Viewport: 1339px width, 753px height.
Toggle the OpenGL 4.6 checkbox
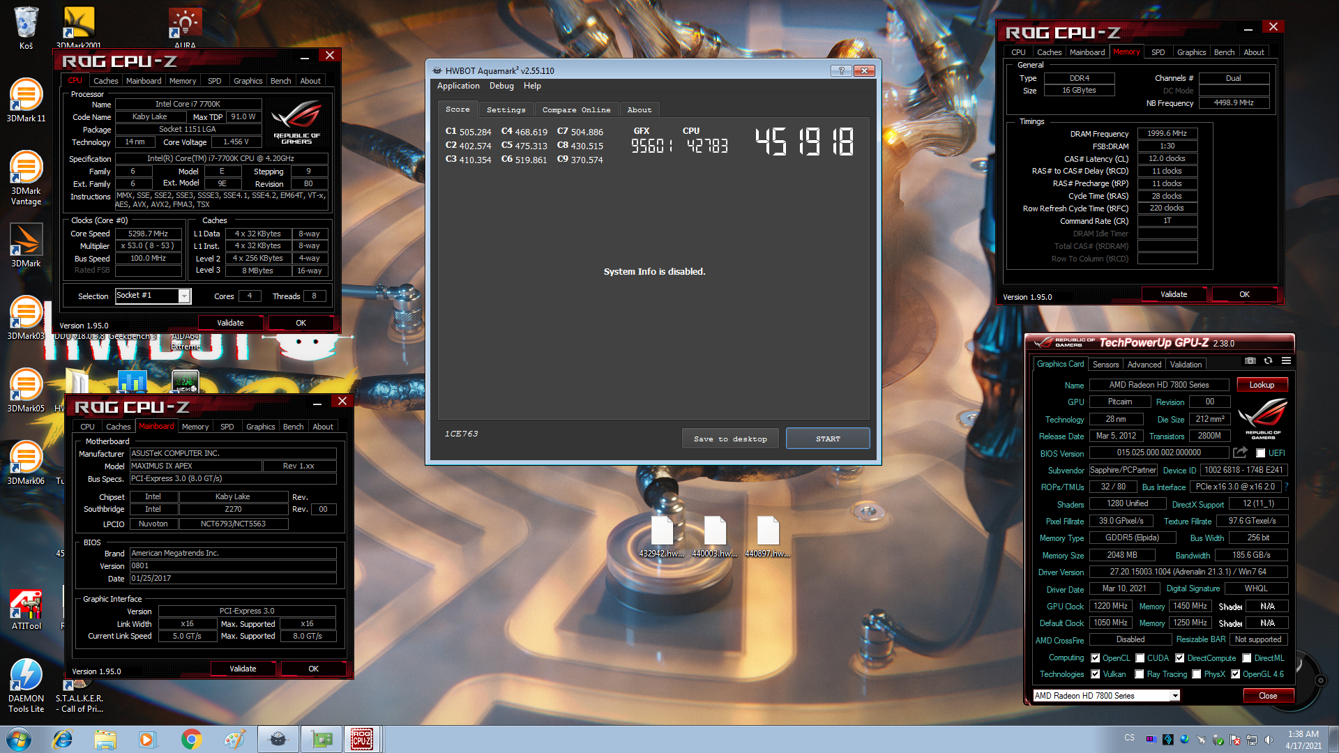[1235, 674]
